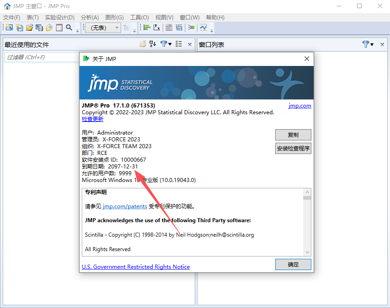Click the 到期日期: 2097-12-31 text

pyautogui.click(x=110, y=167)
